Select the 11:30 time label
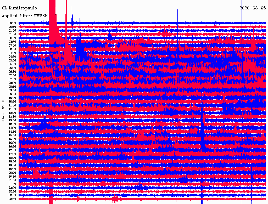 pyautogui.click(x=12, y=109)
